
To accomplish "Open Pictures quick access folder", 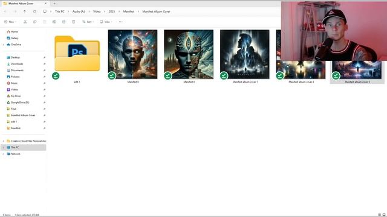I will pyautogui.click(x=13, y=77).
